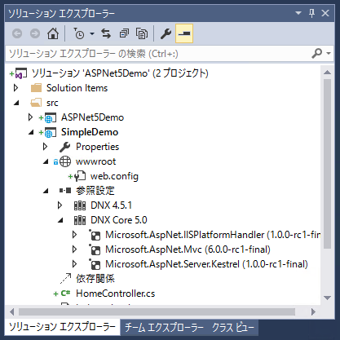340x340 pixels.
Task: Click the Pending Changes Filter clock icon
Action: pyautogui.click(x=79, y=33)
